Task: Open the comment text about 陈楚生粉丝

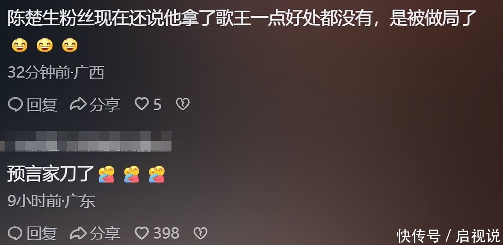Action: coord(241,19)
